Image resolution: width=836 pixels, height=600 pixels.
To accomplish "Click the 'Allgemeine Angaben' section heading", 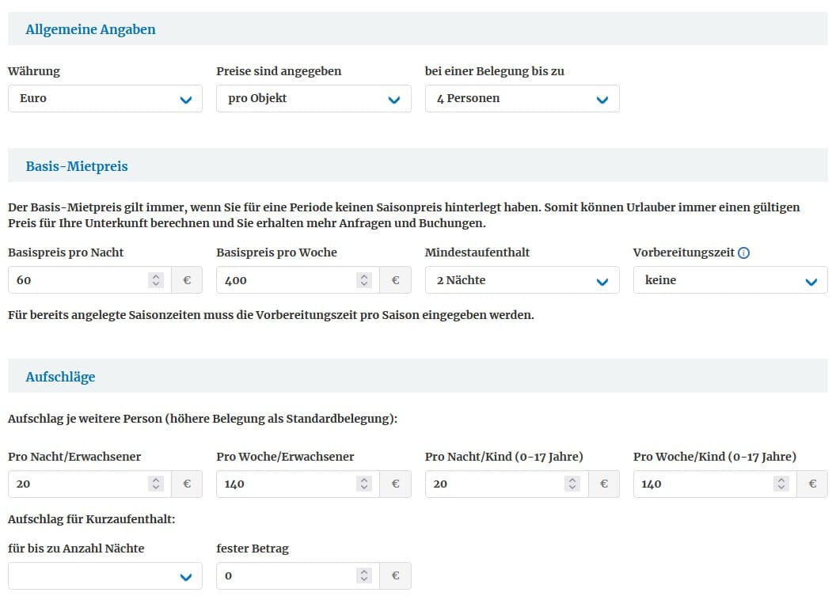I will click(x=90, y=29).
